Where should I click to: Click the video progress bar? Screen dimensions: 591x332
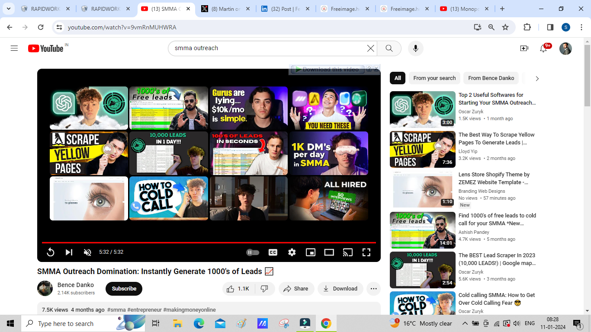click(x=209, y=243)
